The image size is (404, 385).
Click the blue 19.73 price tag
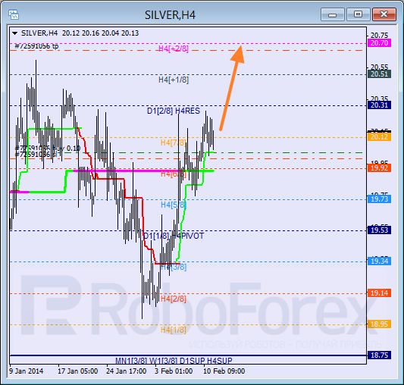coord(379,199)
